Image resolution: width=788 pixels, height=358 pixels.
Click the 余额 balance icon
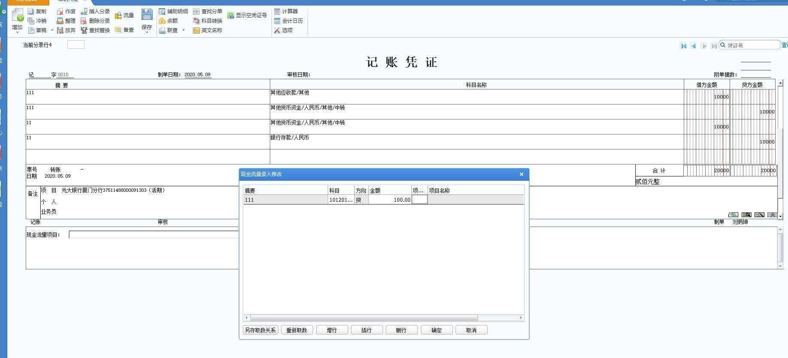coord(162,21)
